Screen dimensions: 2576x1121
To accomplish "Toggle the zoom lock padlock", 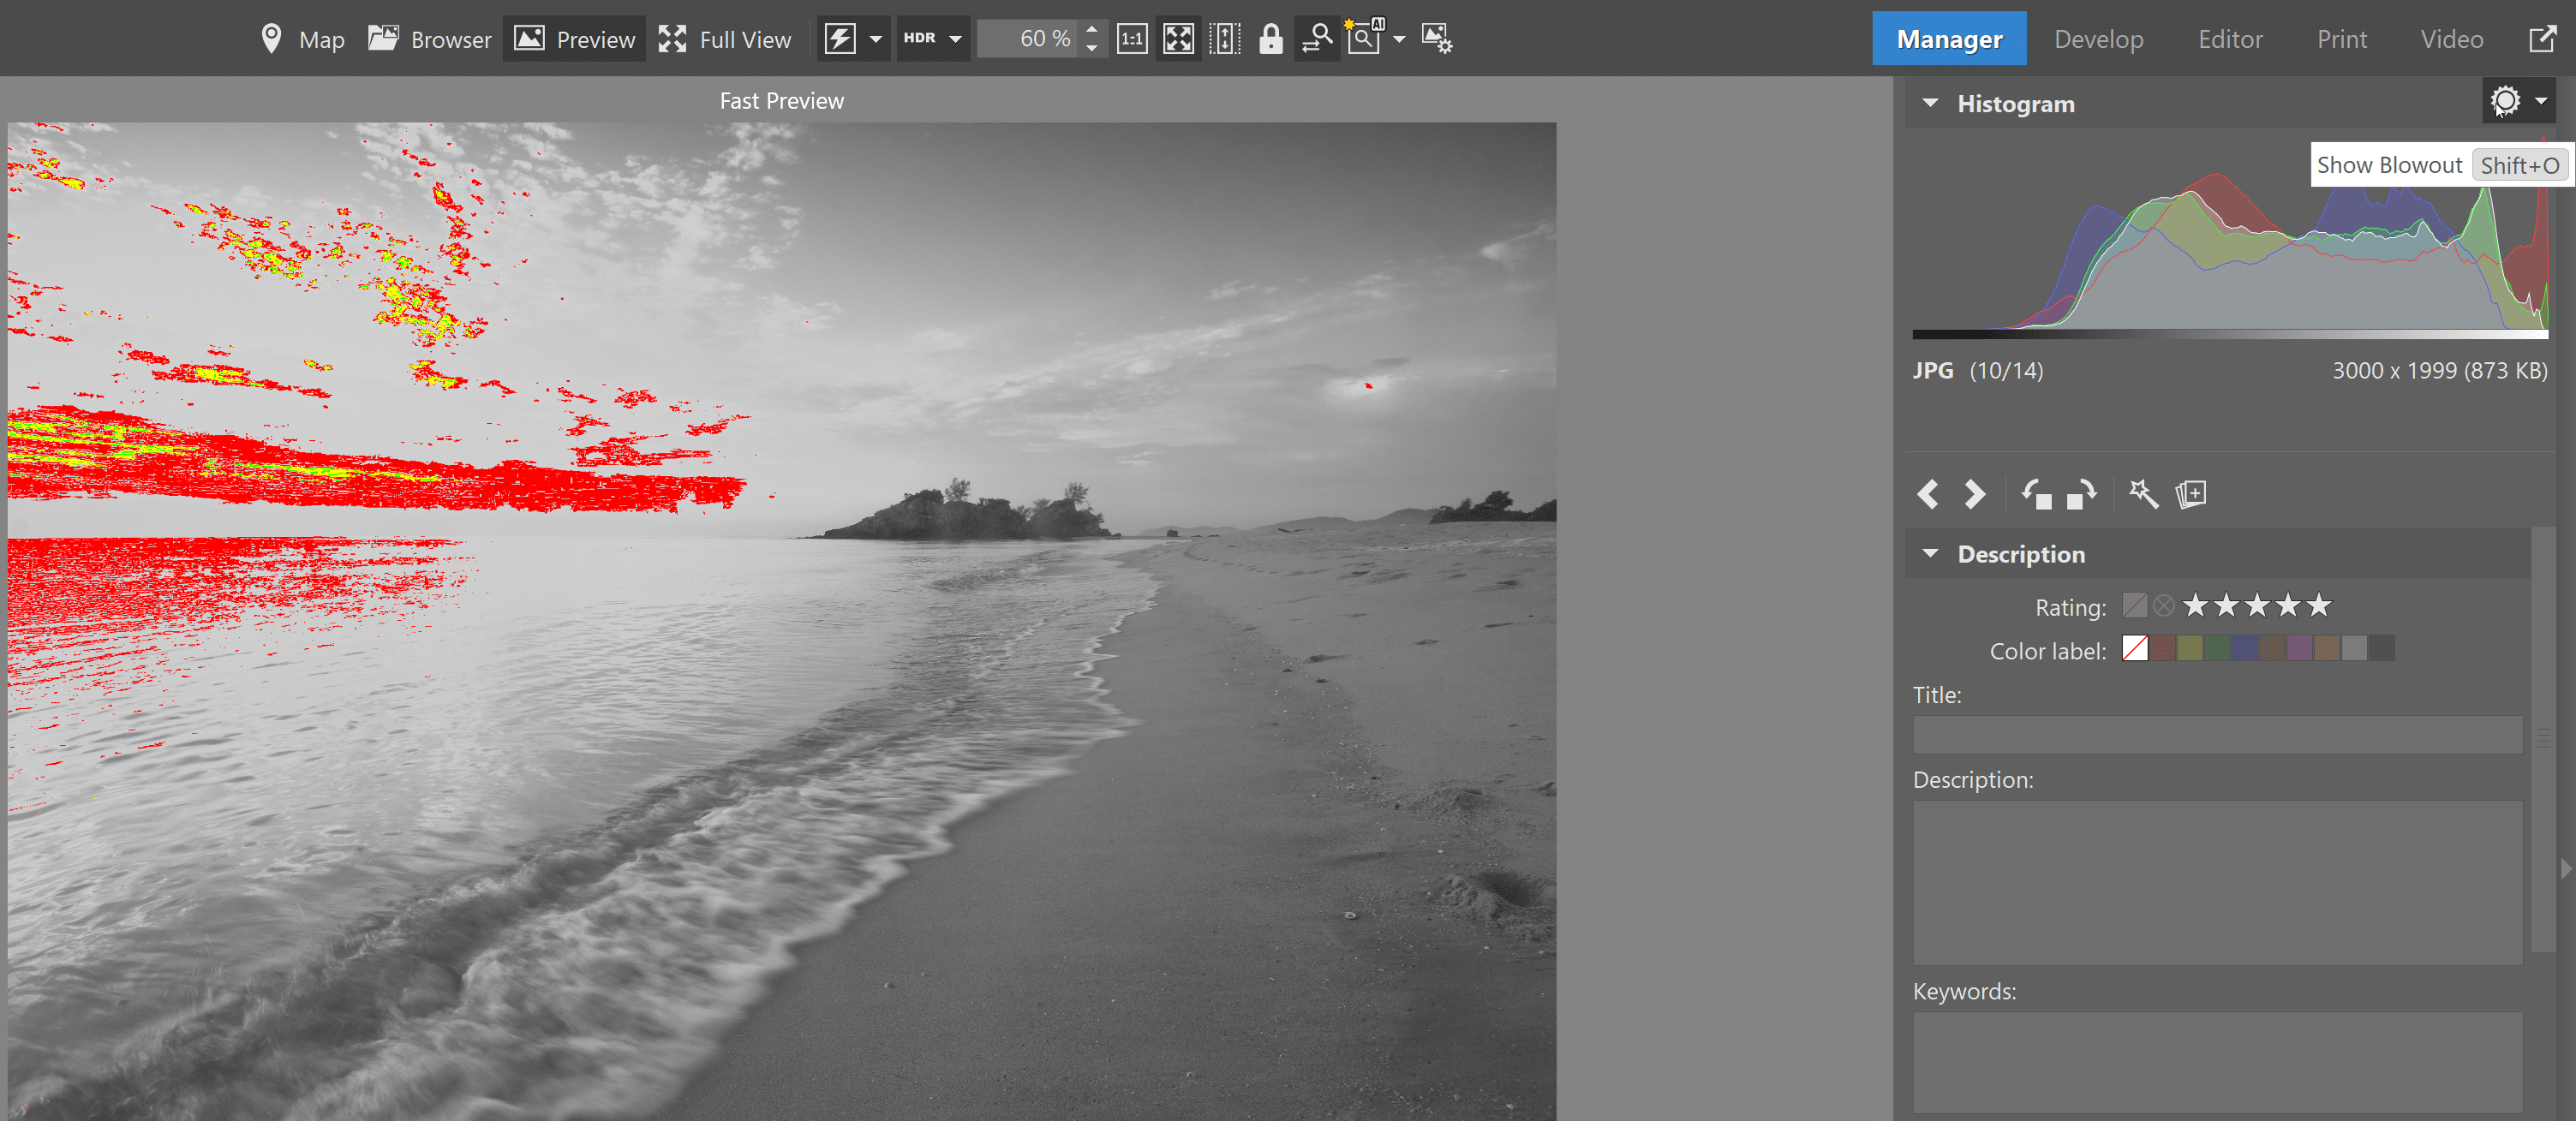I will point(1270,39).
